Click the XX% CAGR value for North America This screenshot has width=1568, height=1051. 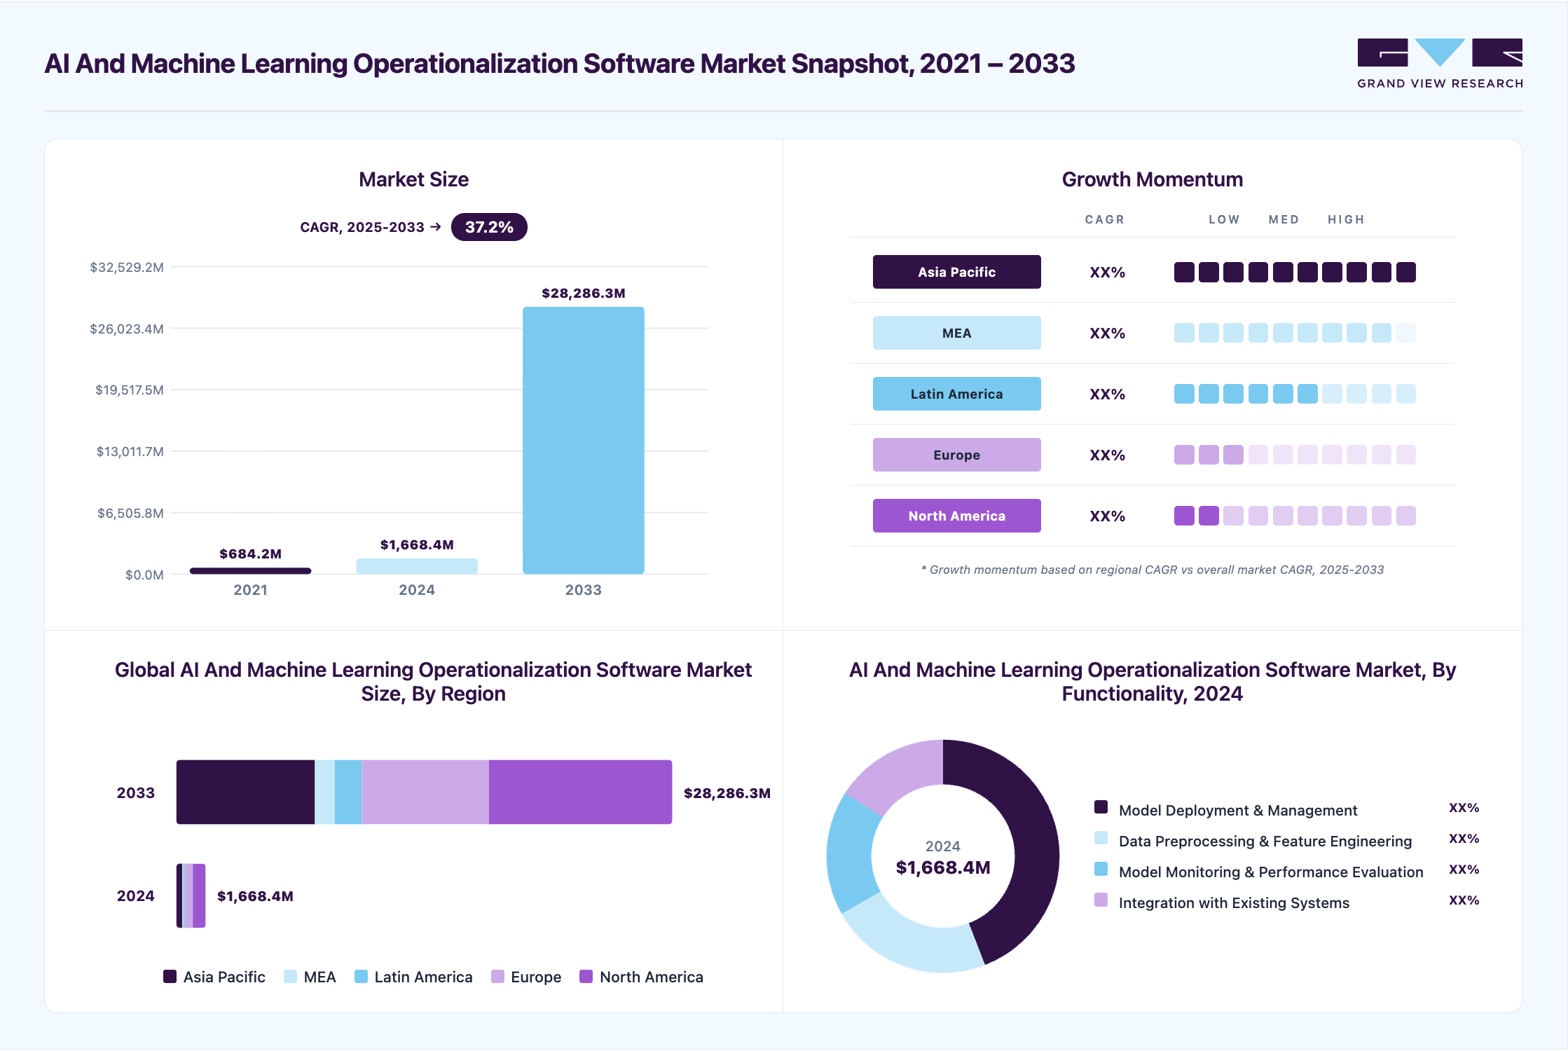coord(1107,516)
